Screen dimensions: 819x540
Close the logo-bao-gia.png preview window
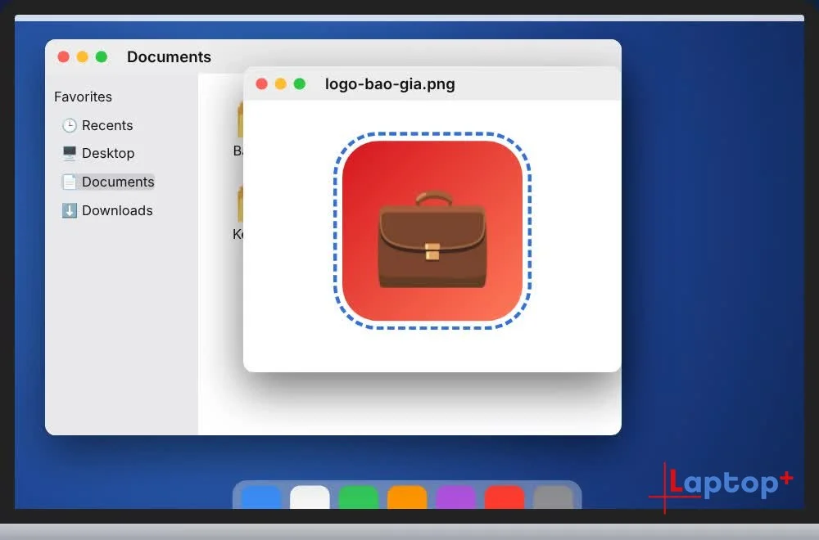[262, 84]
